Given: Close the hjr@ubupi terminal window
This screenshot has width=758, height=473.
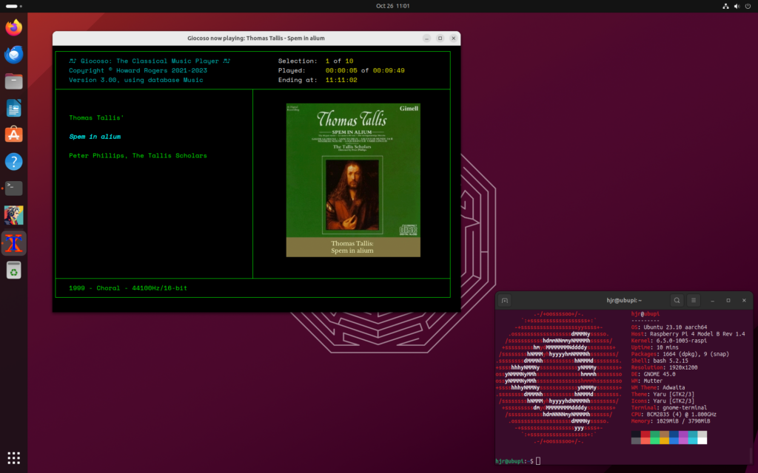Looking at the screenshot, I should [744, 300].
